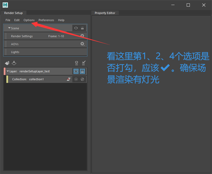
Task: Open the Edit menu
Action: pyautogui.click(x=17, y=20)
